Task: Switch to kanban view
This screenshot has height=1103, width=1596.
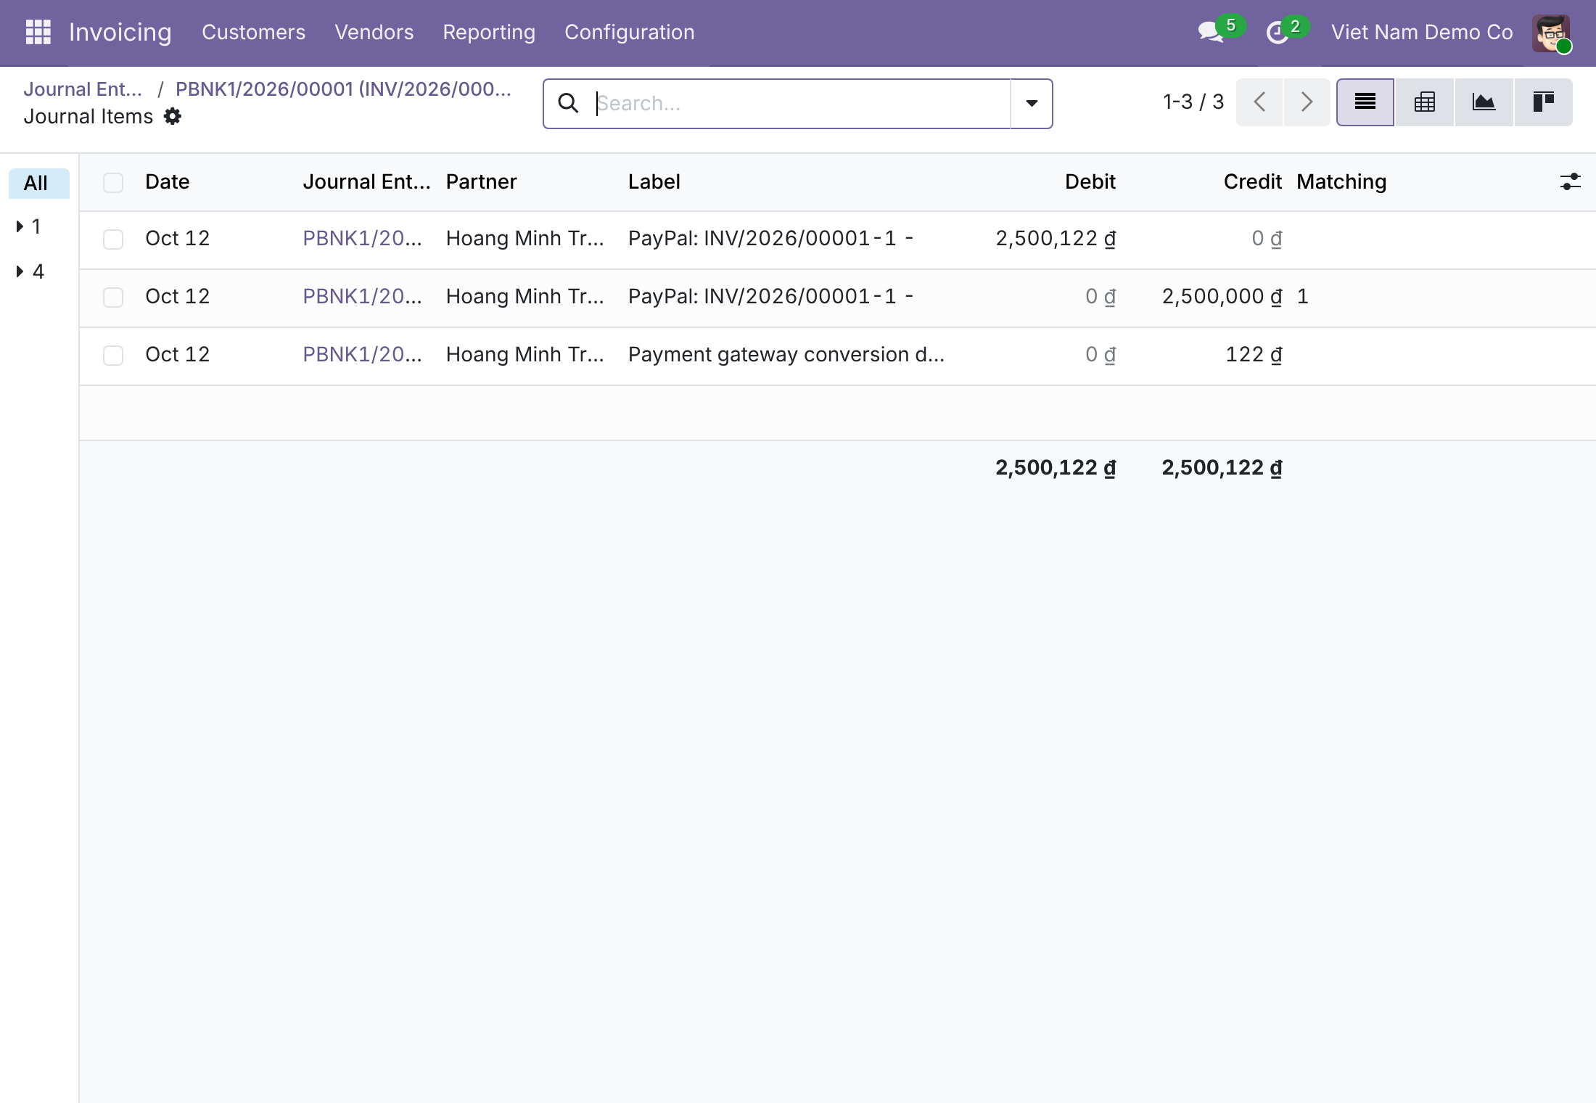Action: (1543, 102)
